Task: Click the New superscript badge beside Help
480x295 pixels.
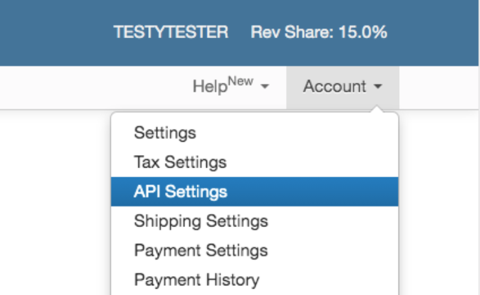Action: [240, 82]
